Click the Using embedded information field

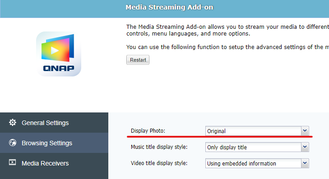pos(254,163)
